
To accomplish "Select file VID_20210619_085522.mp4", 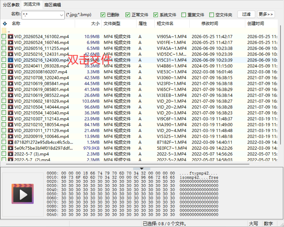I will [x=42, y=95].
